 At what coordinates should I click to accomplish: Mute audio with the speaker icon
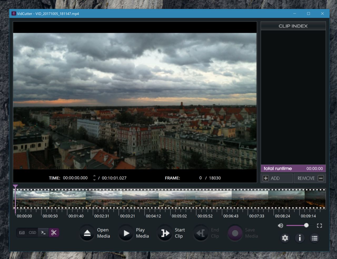point(280,226)
